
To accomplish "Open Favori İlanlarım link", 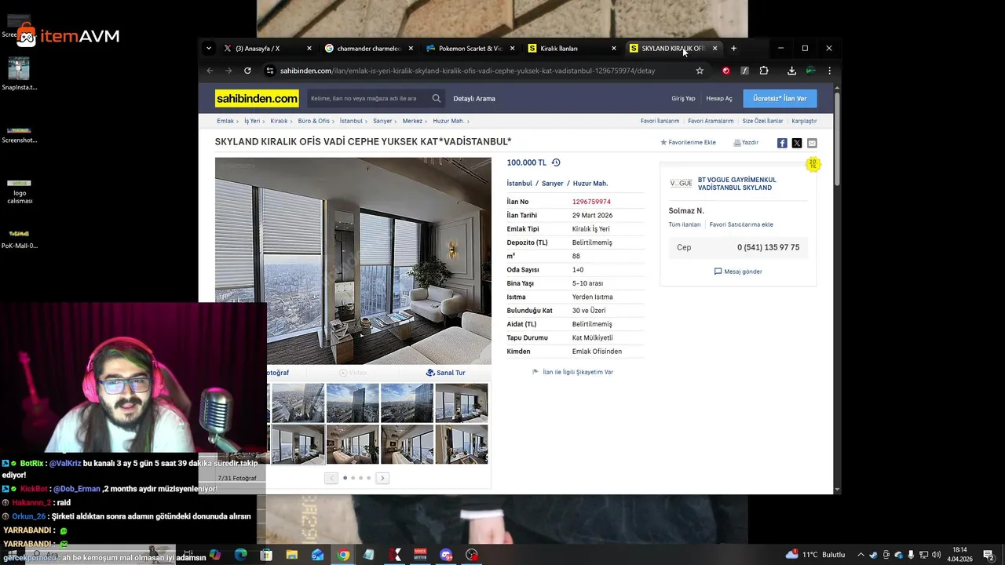I will click(660, 121).
